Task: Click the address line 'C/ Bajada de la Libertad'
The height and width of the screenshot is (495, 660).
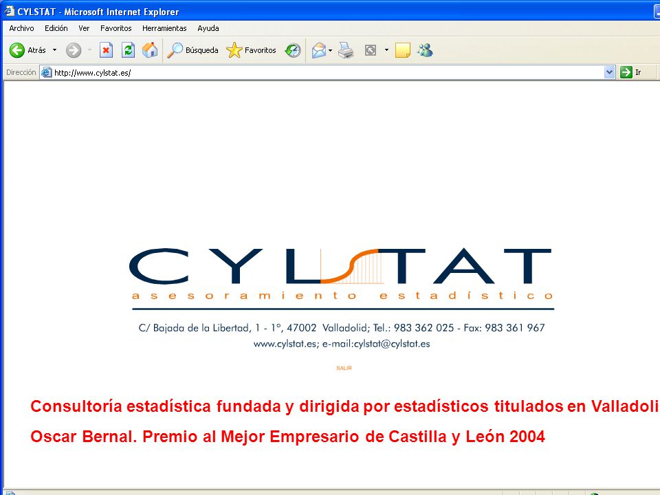Action: [x=342, y=328]
